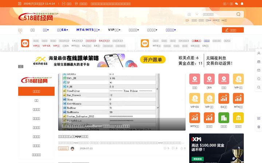Open the author avatar on the app article
The image size is (262, 163).
pyautogui.click(x=72, y=149)
